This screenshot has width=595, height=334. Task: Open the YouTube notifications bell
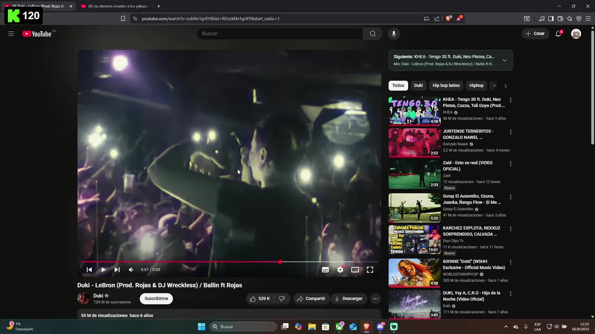coord(558,33)
